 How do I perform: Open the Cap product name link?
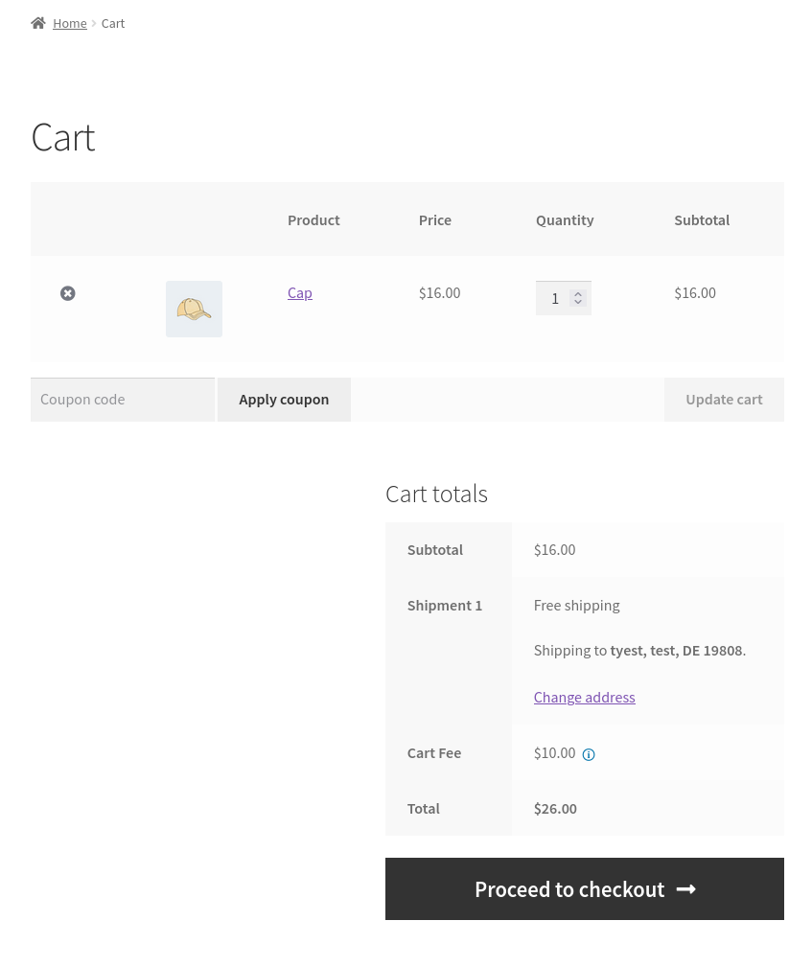click(300, 293)
